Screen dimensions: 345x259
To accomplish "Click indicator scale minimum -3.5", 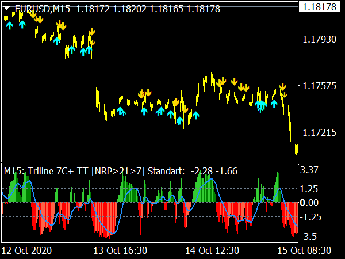I will (308, 237).
